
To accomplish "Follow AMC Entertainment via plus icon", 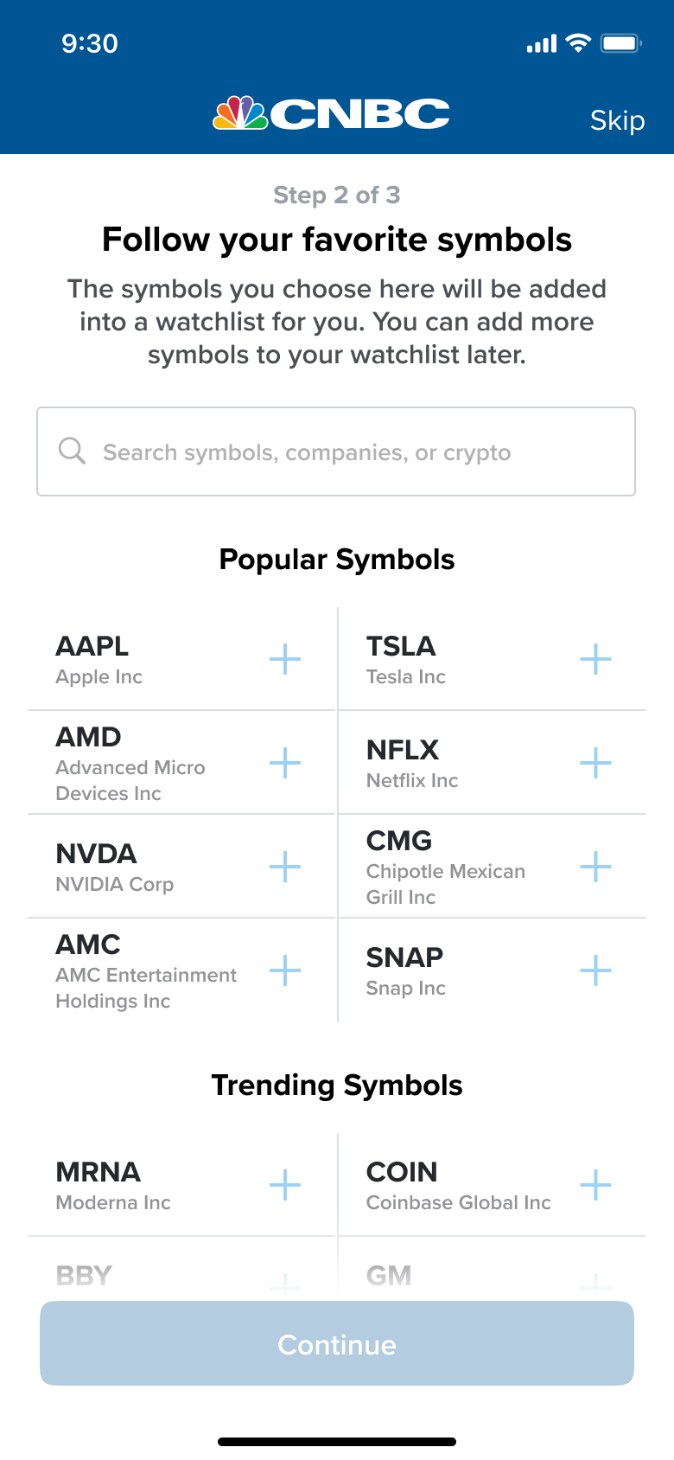I will click(x=284, y=971).
